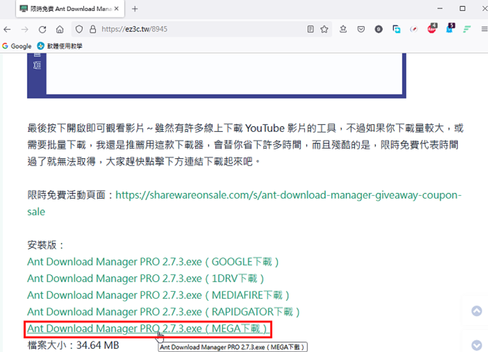Viewport: 488px width, 352px height.
Task: Open the bookmarks import tray icon
Action: [x=343, y=29]
